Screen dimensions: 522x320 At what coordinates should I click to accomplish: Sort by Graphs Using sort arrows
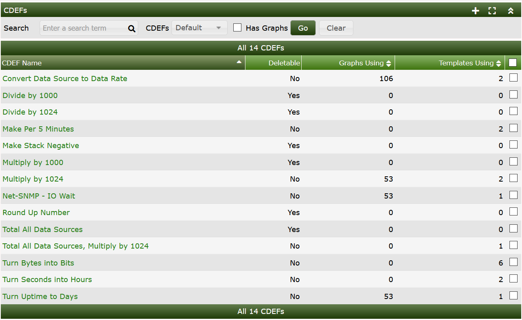(389, 63)
